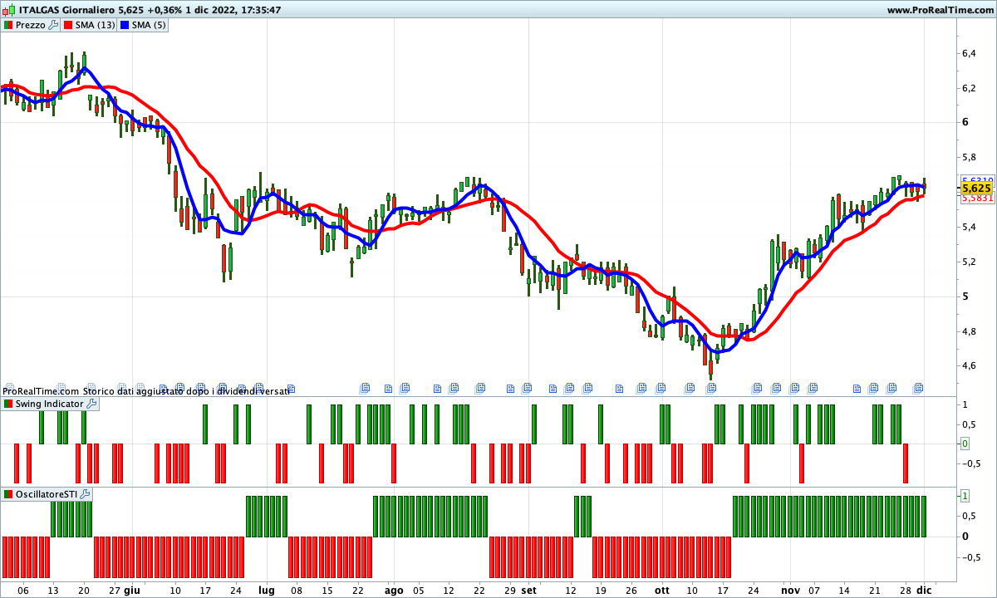The image size is (997, 598).
Task: Click the Prezzo green-red color icon
Action: pos(8,25)
